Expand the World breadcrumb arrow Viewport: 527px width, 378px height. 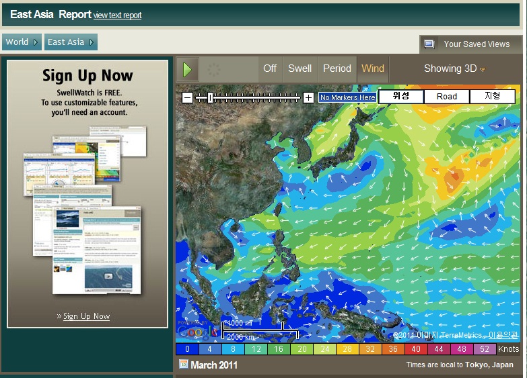35,42
